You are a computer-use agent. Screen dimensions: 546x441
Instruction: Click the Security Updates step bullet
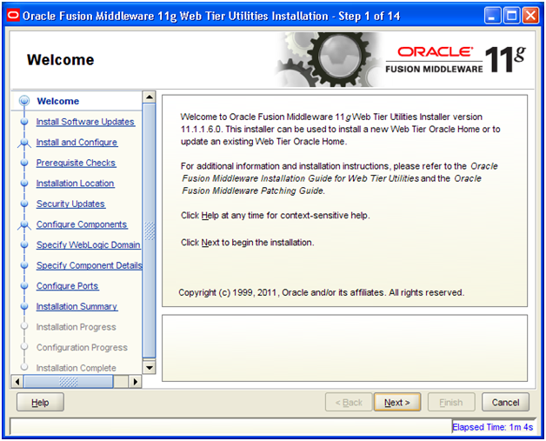coord(24,204)
